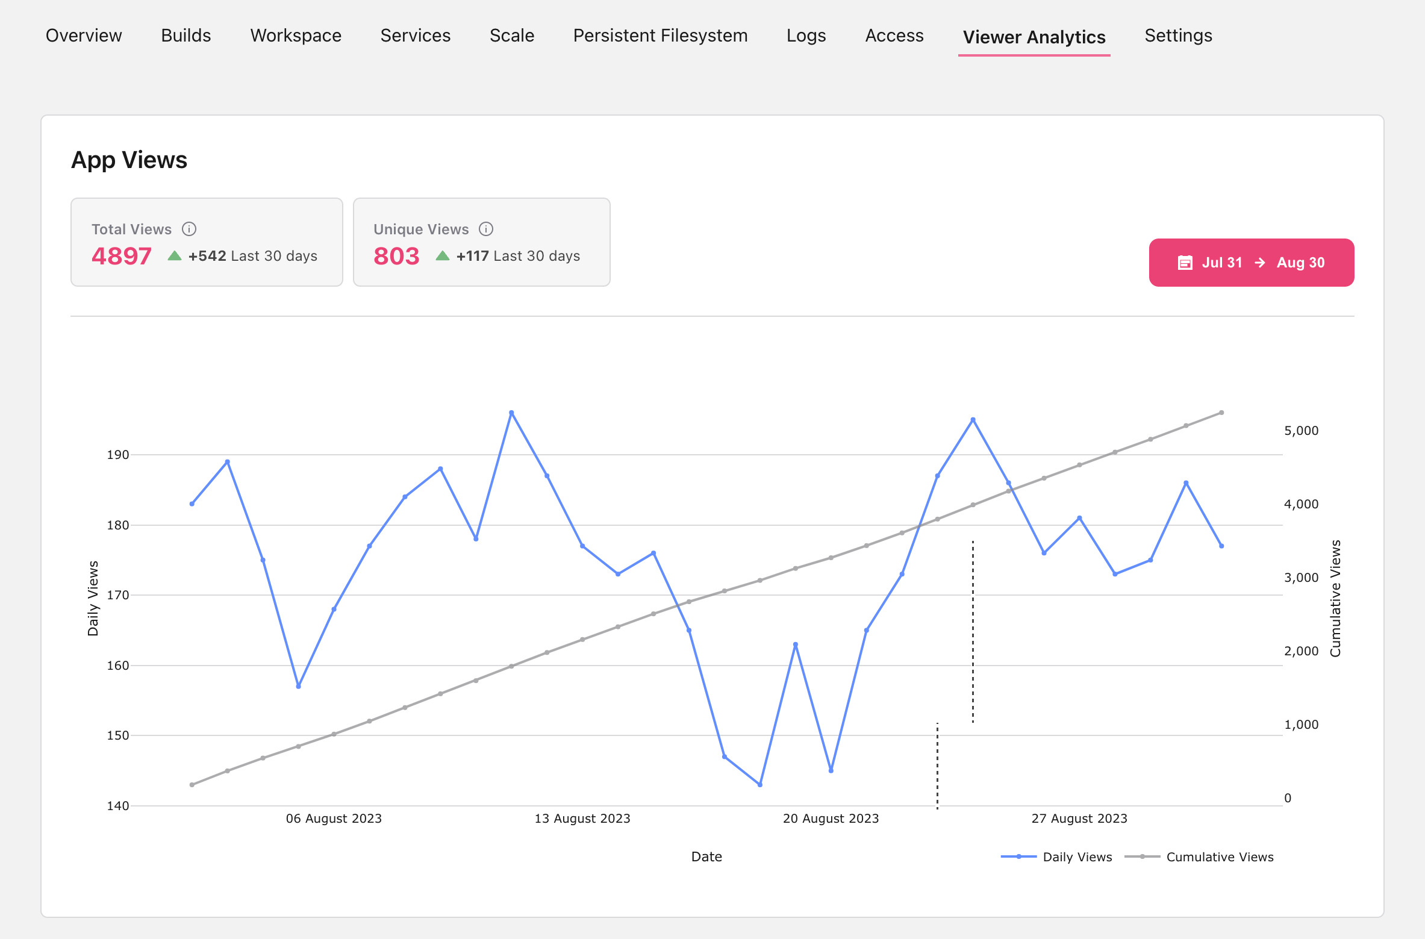Open the Jul 31 – Aug 30 date range picker
Viewport: 1425px width, 939px height.
pos(1251,263)
